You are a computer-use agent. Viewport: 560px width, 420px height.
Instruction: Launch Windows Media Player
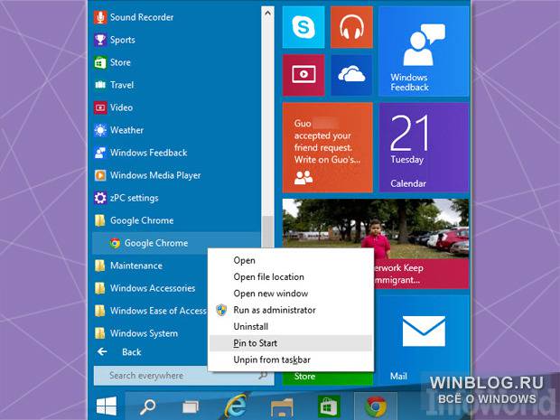point(147,175)
